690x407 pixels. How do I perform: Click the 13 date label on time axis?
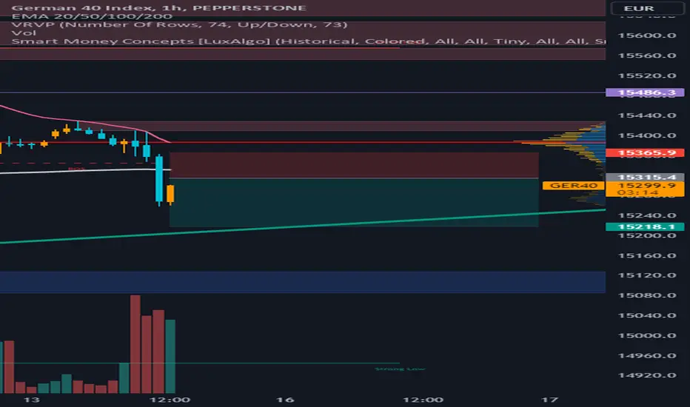point(31,400)
